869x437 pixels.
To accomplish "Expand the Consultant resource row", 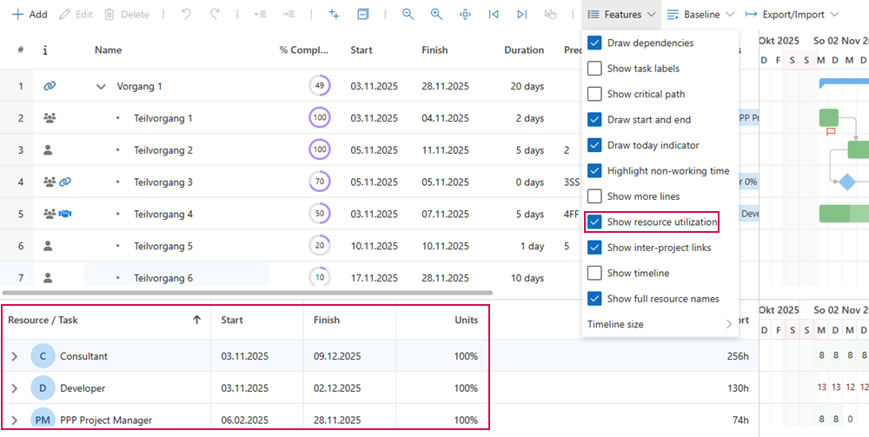I will point(14,356).
